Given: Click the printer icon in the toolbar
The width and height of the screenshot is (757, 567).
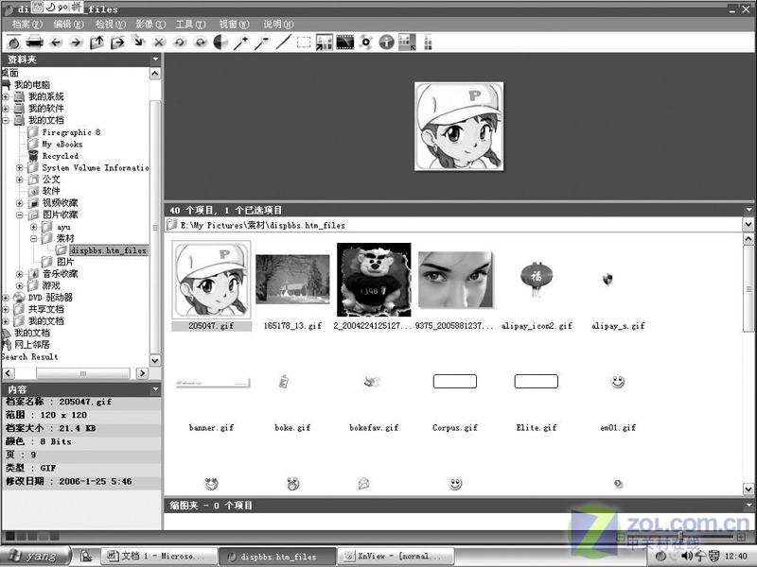Looking at the screenshot, I should coord(35,43).
